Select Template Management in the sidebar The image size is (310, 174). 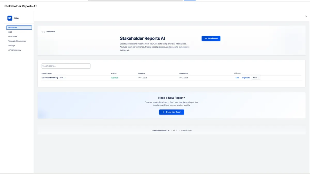pos(17,41)
